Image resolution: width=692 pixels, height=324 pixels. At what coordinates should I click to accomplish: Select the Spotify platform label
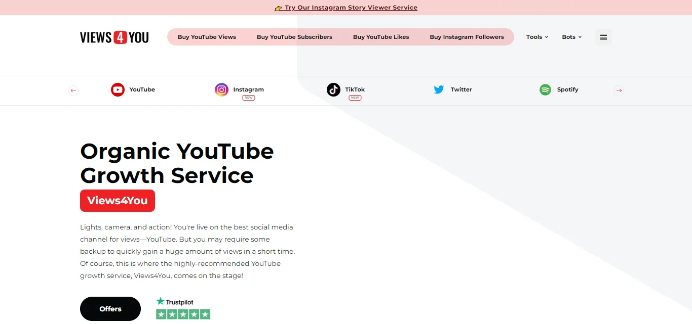coord(567,89)
